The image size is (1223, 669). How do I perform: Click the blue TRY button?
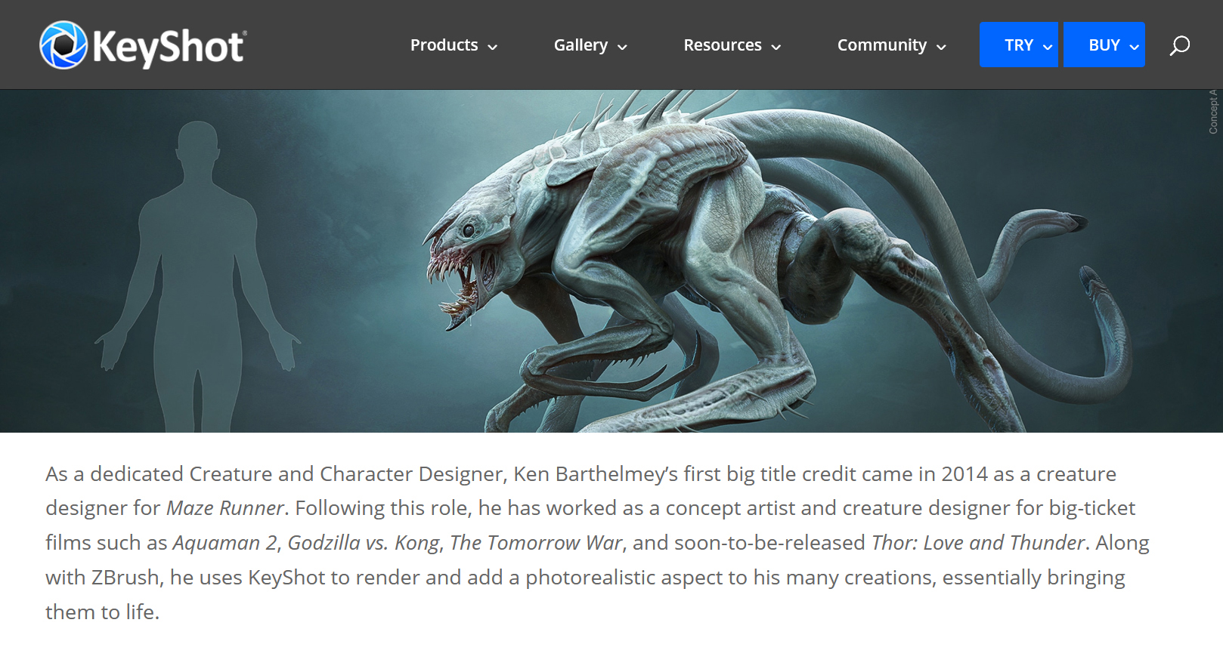coord(1019,45)
